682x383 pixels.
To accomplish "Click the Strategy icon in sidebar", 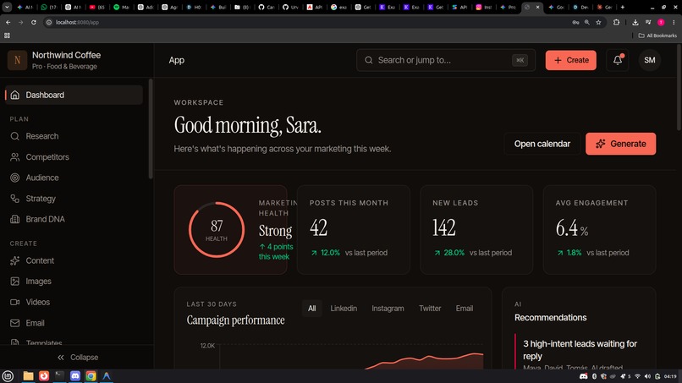I will [x=14, y=198].
